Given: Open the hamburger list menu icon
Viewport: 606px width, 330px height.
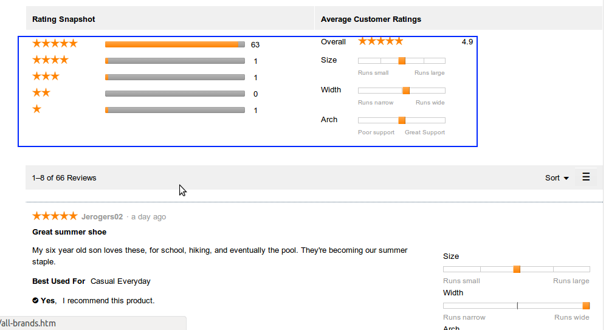Looking at the screenshot, I should click(x=586, y=177).
